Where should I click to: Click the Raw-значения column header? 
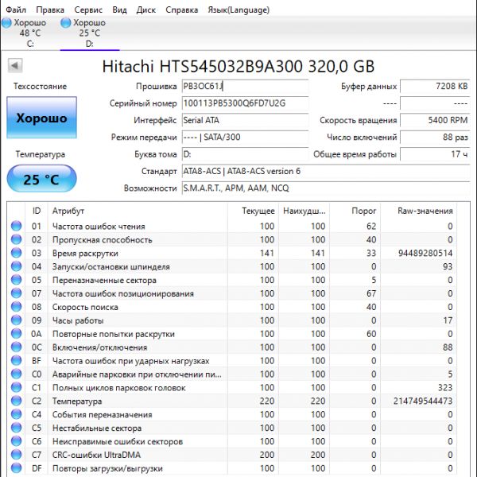pos(418,211)
